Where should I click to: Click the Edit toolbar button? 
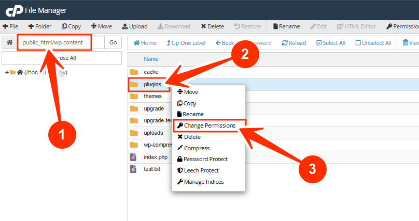tap(318, 26)
